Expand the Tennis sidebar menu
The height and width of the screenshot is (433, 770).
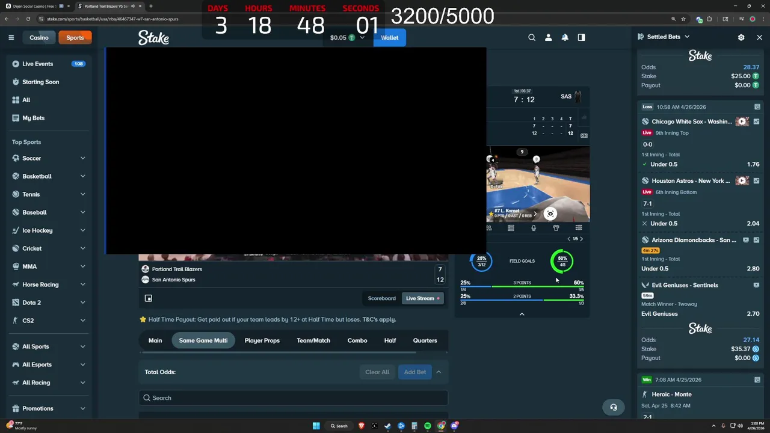click(82, 194)
